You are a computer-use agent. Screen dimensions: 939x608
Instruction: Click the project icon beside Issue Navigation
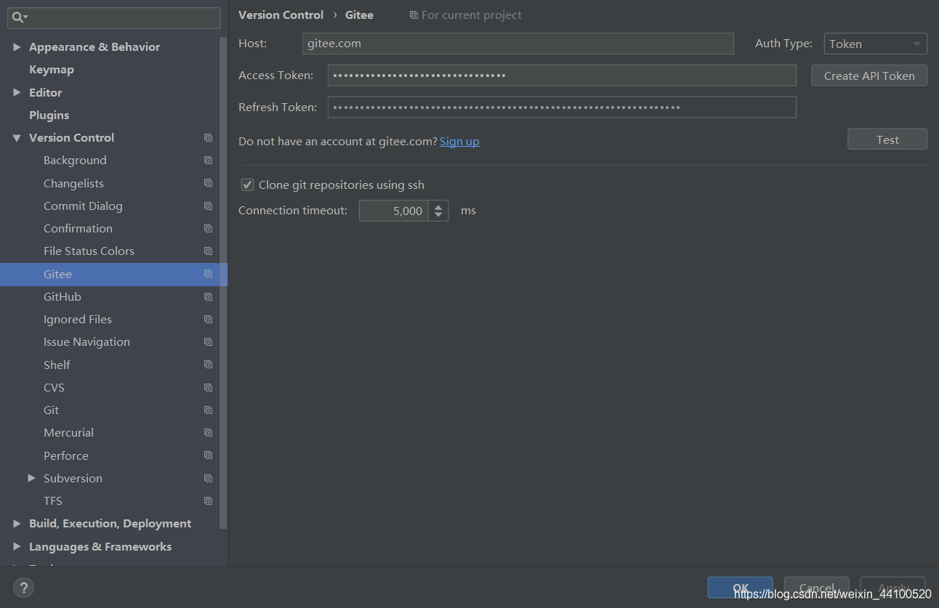[209, 341]
